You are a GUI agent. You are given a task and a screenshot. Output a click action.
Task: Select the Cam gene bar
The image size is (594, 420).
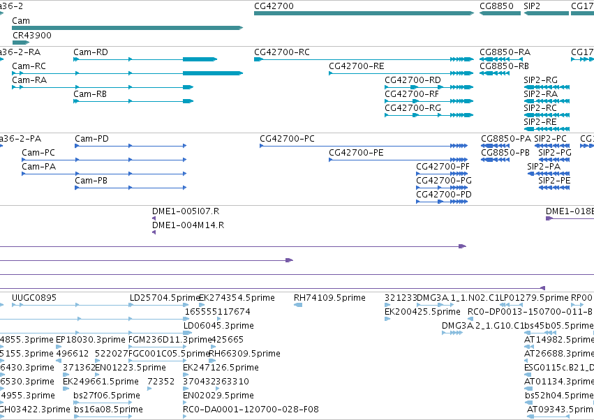tap(127, 28)
